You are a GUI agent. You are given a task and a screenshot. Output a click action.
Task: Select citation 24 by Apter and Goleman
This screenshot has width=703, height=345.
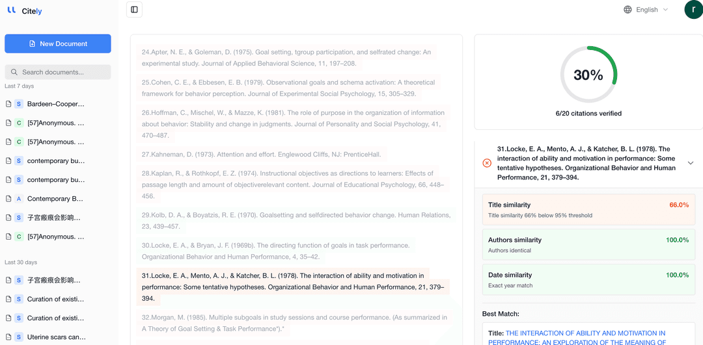(x=286, y=58)
